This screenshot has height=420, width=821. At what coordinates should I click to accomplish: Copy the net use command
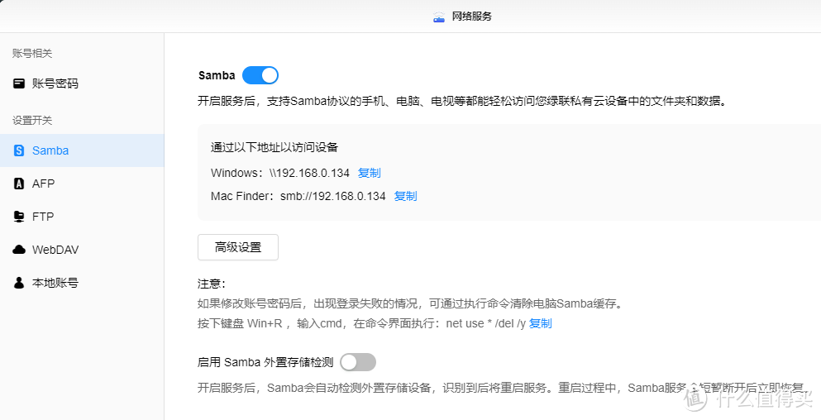[x=541, y=323]
